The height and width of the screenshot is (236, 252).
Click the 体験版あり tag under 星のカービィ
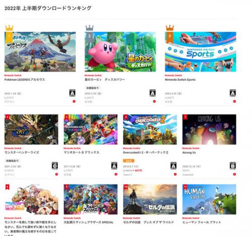(92, 88)
